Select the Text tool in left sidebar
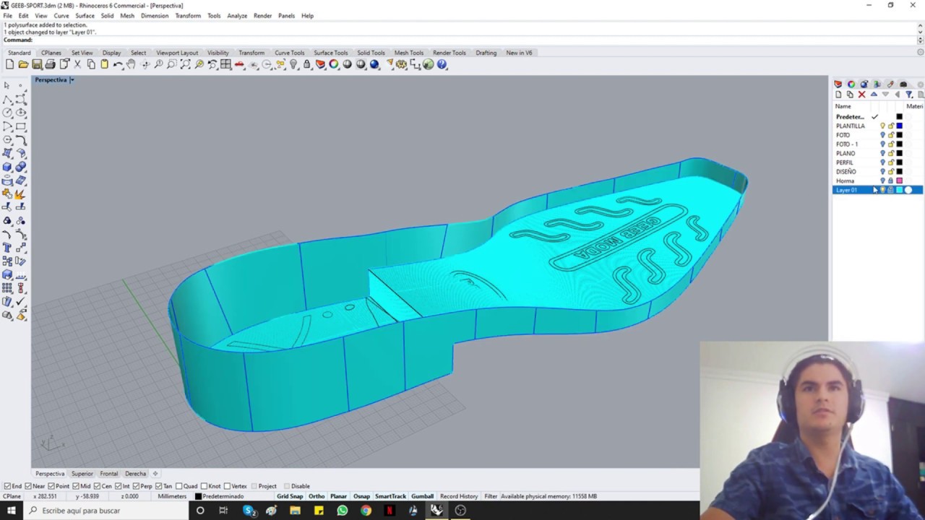The image size is (925, 520). [x=7, y=248]
